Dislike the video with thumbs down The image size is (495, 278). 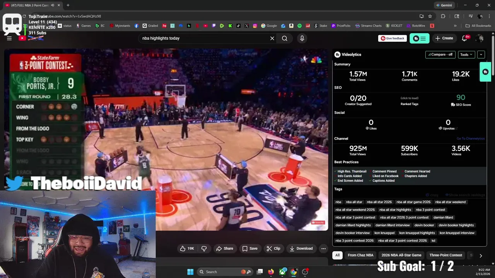[x=204, y=248]
